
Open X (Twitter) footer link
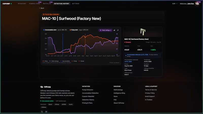point(149,100)
